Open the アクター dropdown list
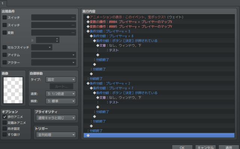This screenshot has width=240, height=149. (54, 63)
